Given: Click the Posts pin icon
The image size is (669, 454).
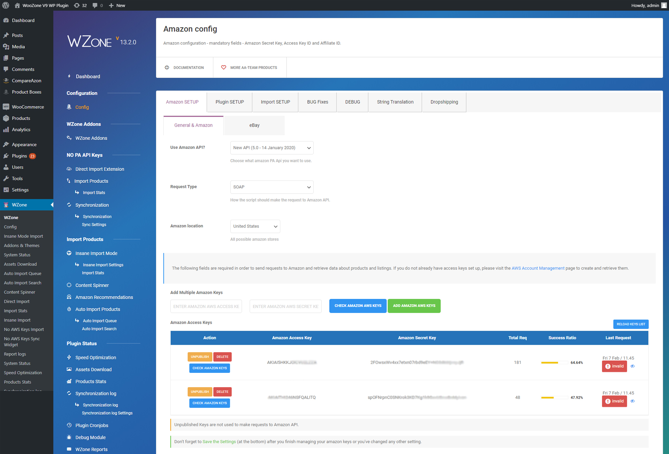Looking at the screenshot, I should point(6,35).
